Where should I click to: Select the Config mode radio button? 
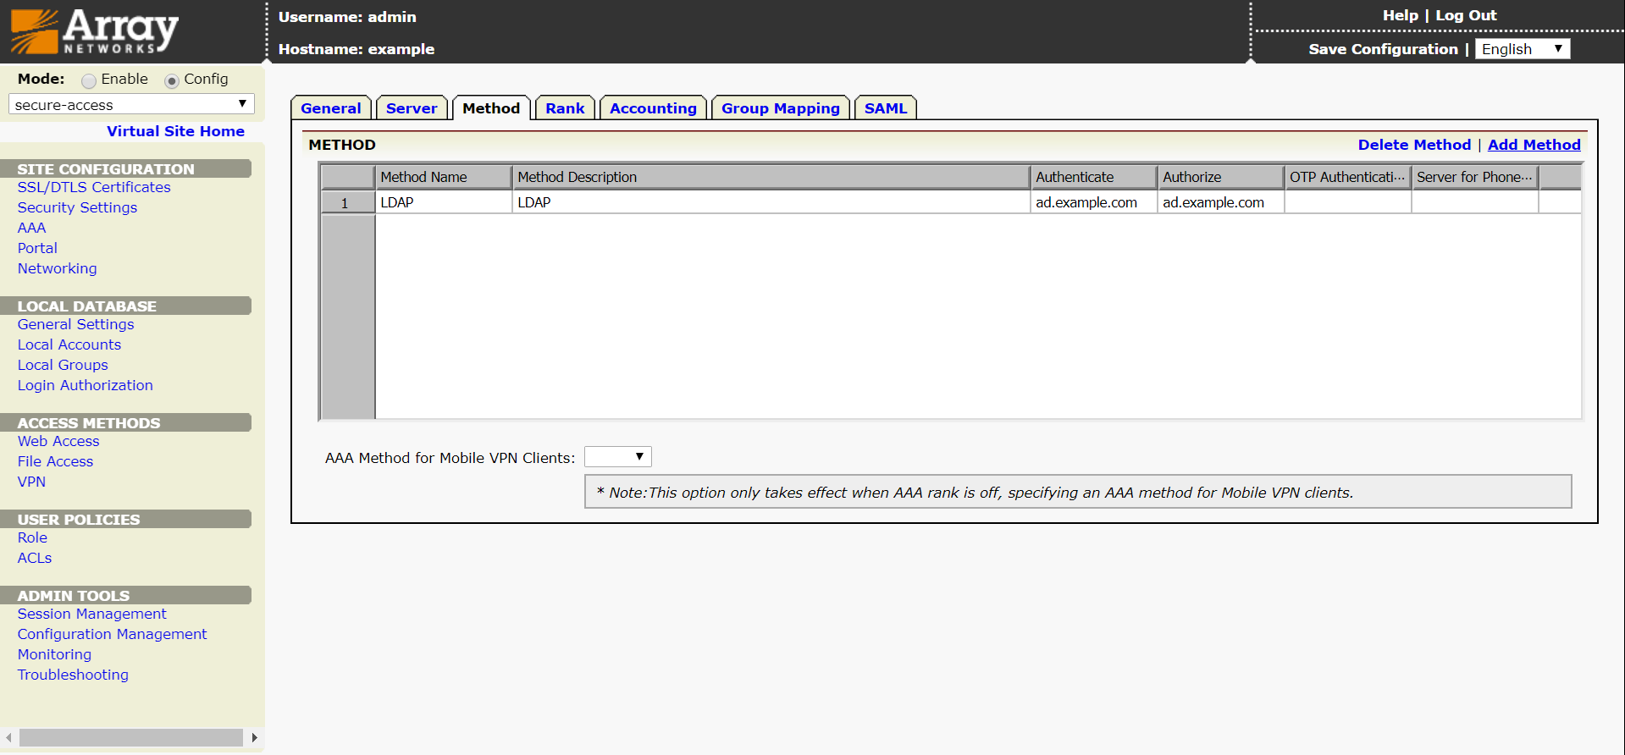(x=172, y=80)
